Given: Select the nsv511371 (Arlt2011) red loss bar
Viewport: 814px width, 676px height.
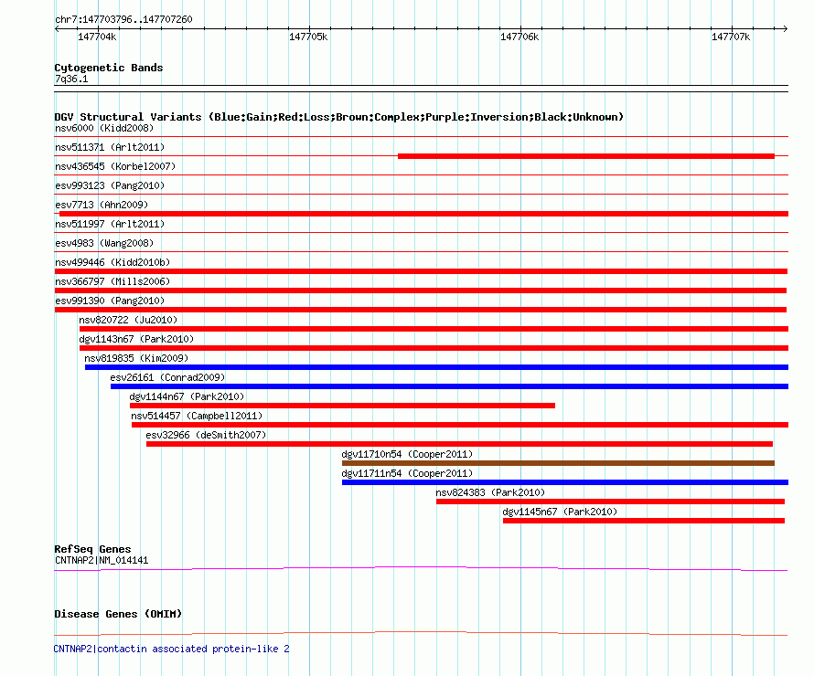Looking at the screenshot, I should [x=586, y=156].
